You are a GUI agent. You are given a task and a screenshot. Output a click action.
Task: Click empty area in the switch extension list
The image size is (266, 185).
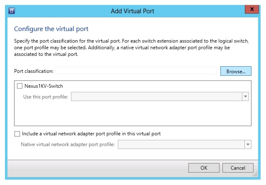[133, 114]
